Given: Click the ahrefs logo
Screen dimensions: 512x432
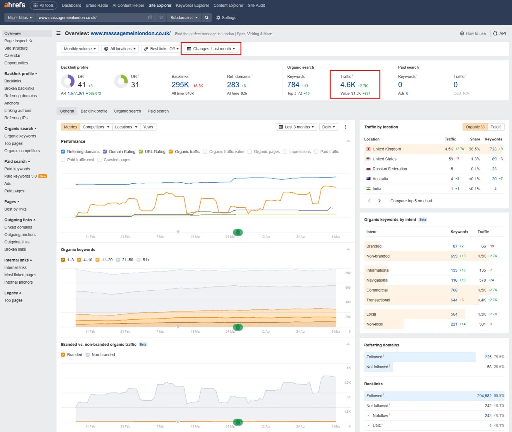Looking at the screenshot, I should click(x=15, y=5).
